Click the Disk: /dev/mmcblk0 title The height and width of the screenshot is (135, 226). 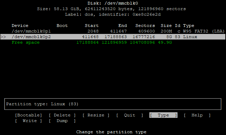pyautogui.click(x=113, y=3)
